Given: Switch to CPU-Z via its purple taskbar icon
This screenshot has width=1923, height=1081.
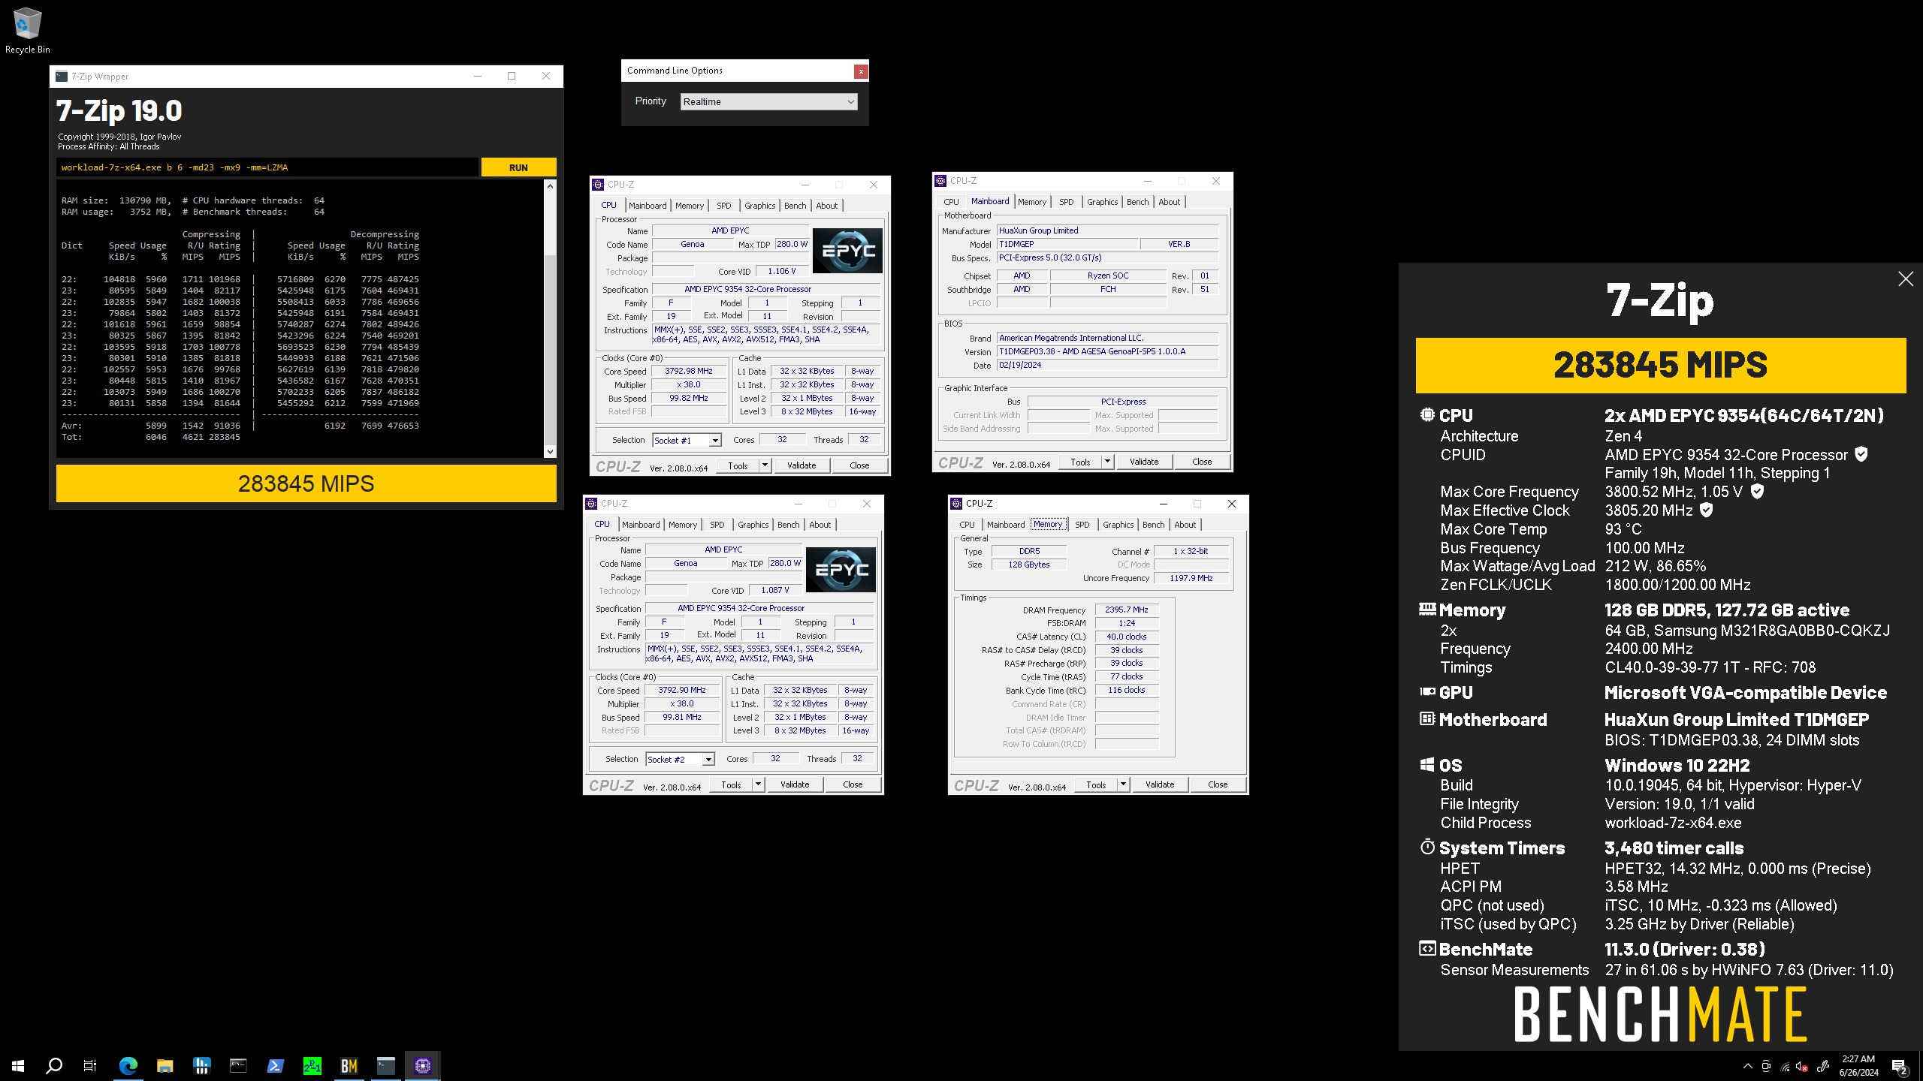Looking at the screenshot, I should click(422, 1065).
